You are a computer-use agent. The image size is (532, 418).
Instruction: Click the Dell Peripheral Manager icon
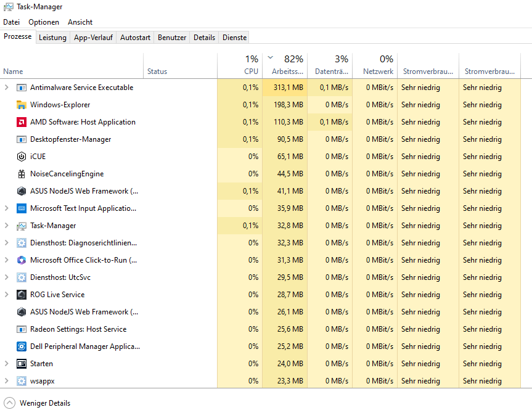coord(22,346)
